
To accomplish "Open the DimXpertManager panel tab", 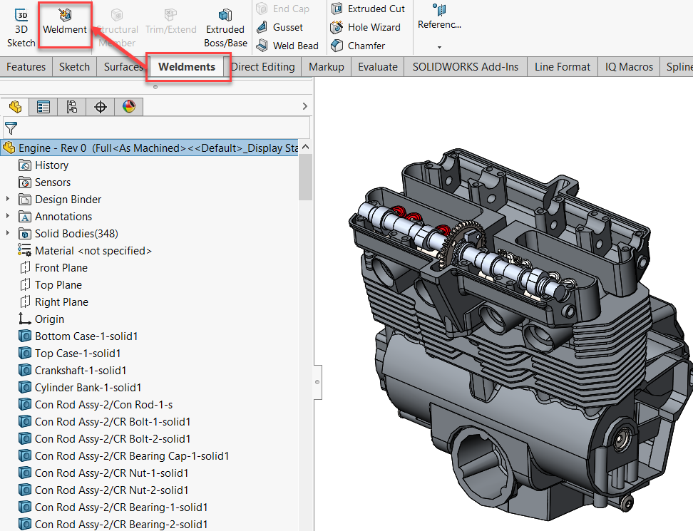I will pos(101,107).
